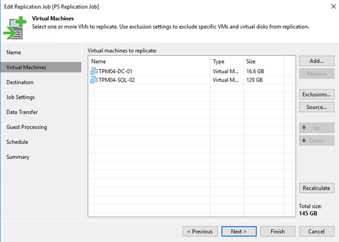
Task: Click the Remove button
Action: (316, 74)
